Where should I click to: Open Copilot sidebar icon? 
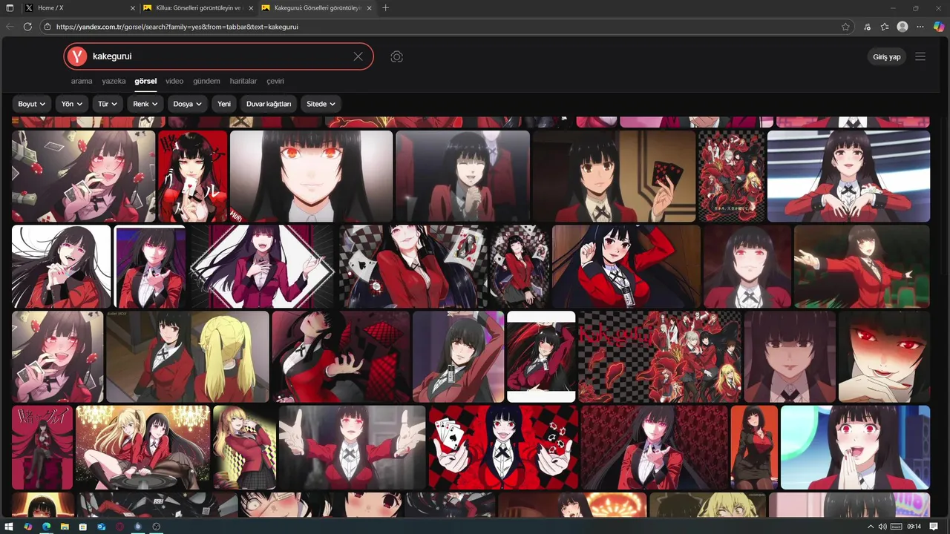pyautogui.click(x=938, y=27)
